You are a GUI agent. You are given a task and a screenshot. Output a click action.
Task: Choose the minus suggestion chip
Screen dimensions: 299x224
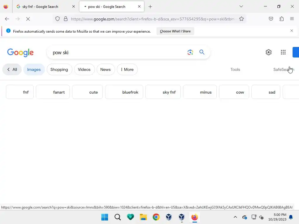point(200,92)
